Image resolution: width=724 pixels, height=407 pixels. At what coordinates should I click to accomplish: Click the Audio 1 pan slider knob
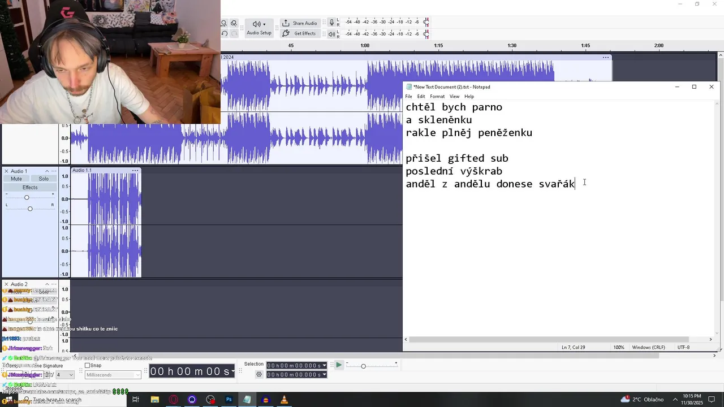(x=30, y=209)
